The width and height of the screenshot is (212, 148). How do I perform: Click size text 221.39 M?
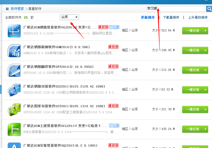168,109
